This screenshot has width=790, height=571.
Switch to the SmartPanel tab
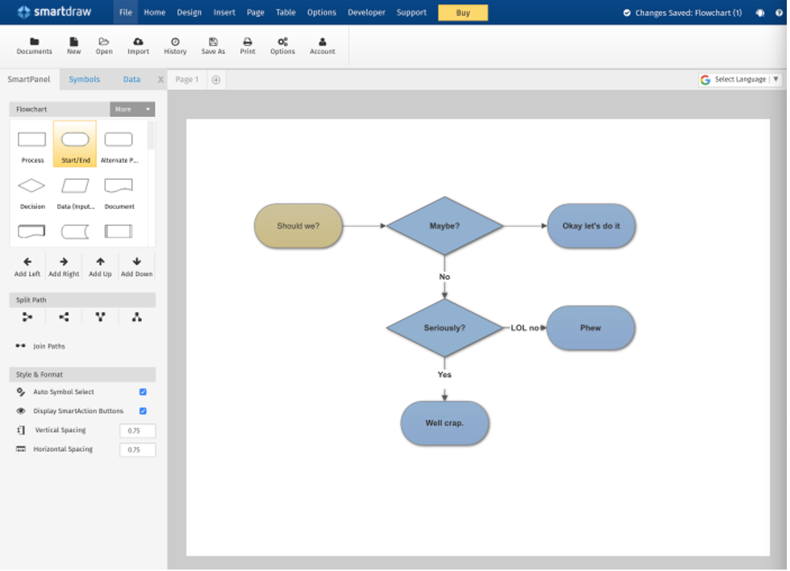(29, 80)
